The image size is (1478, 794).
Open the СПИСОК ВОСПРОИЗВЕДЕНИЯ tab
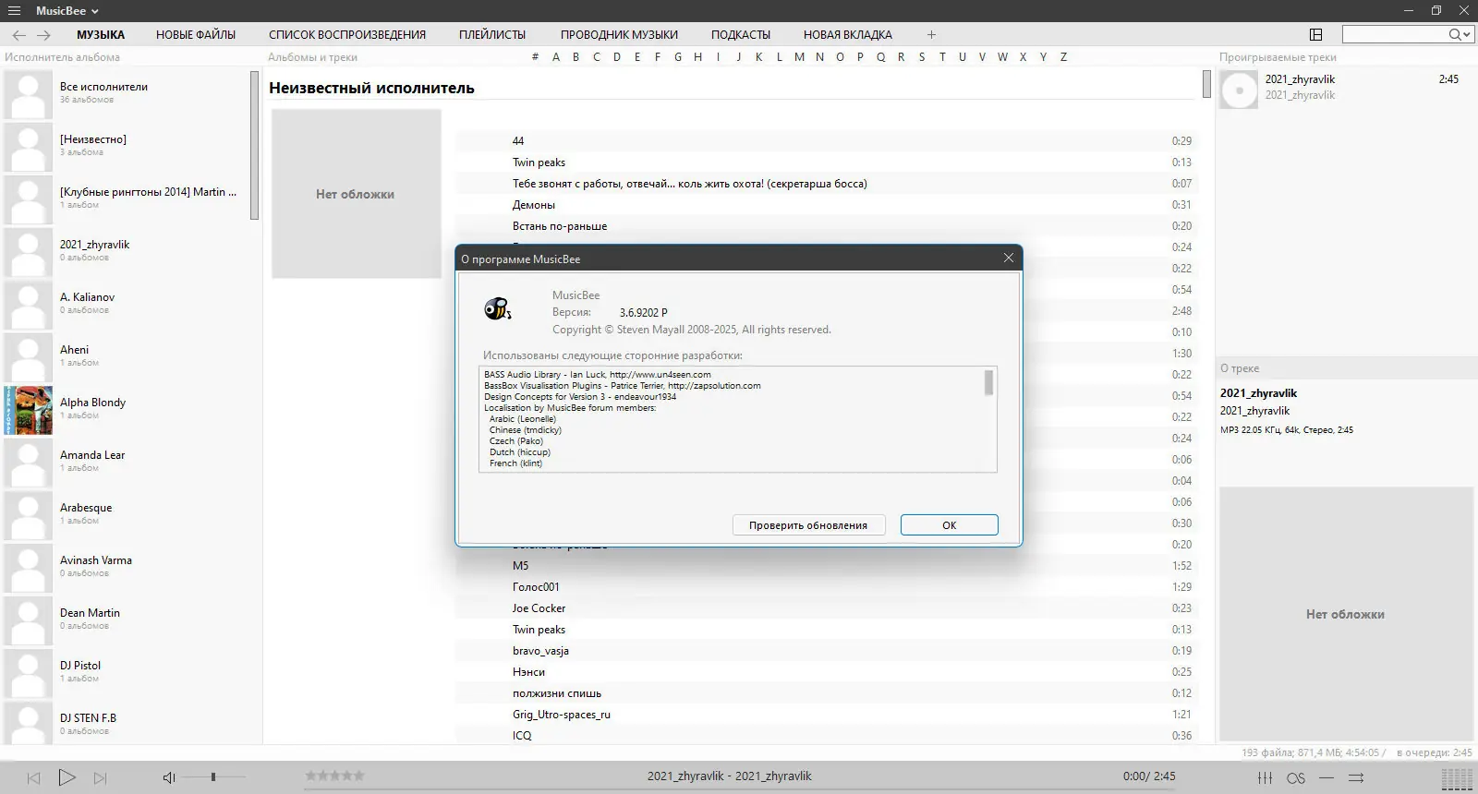pos(347,35)
